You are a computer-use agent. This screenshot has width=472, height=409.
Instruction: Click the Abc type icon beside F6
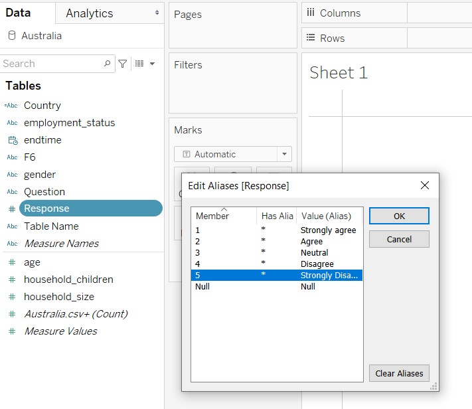(12, 157)
